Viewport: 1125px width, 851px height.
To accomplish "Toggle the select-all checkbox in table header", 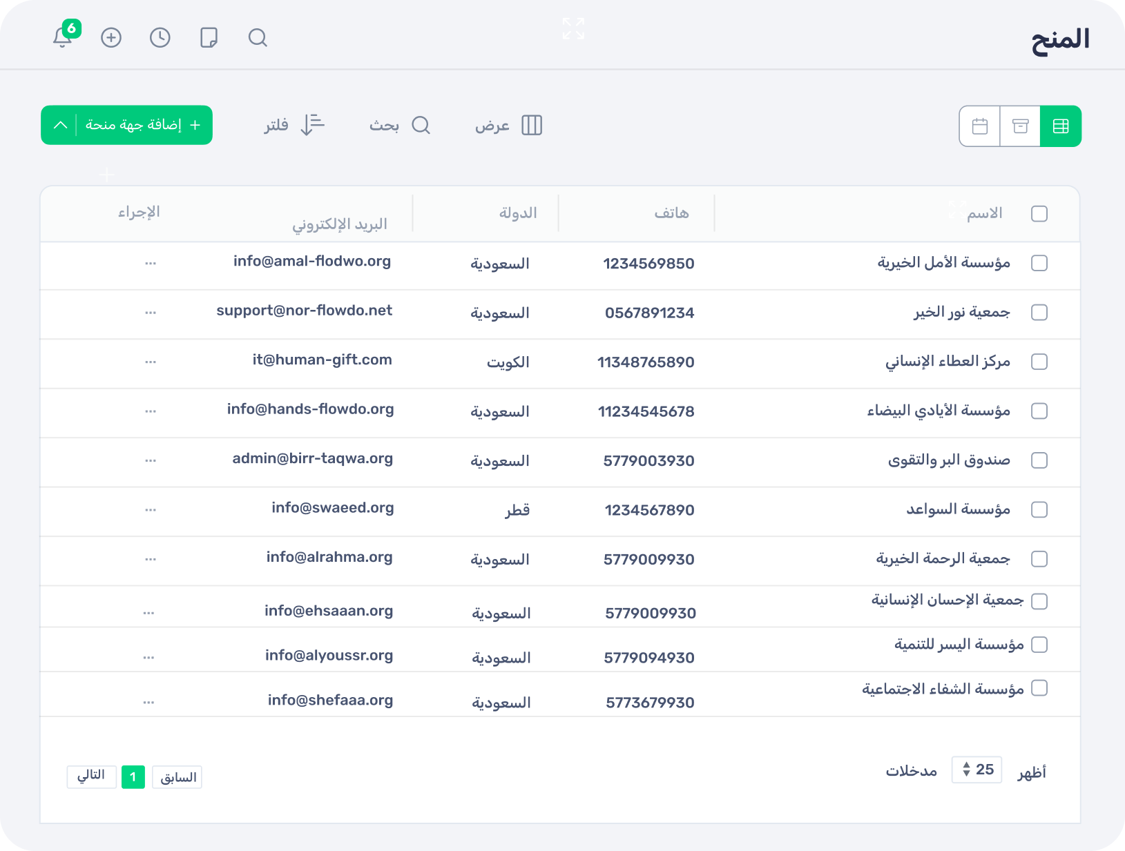I will point(1039,214).
